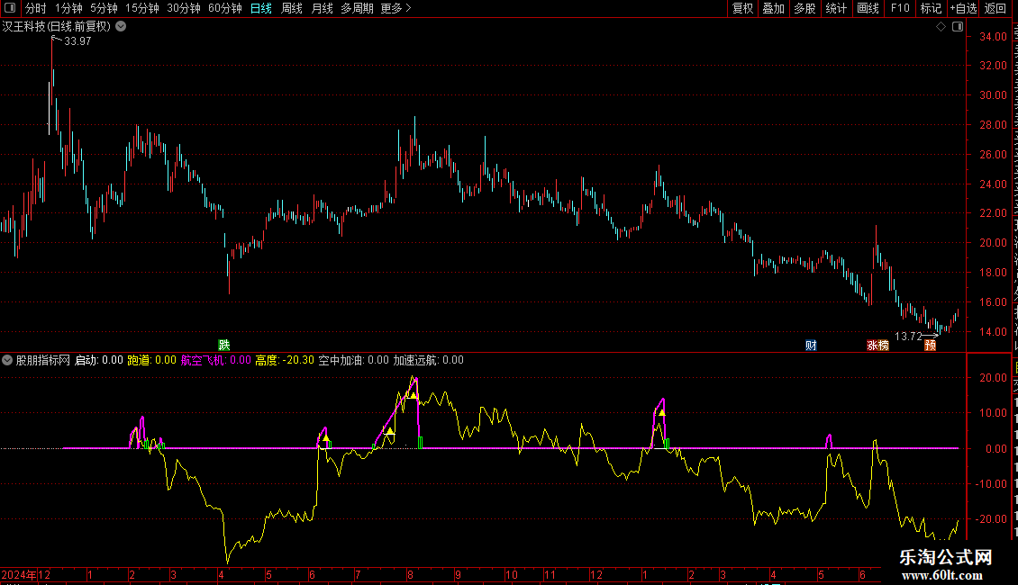The image size is (1018, 585).
Task: Select the 30分钟 period tab
Action: 184,8
